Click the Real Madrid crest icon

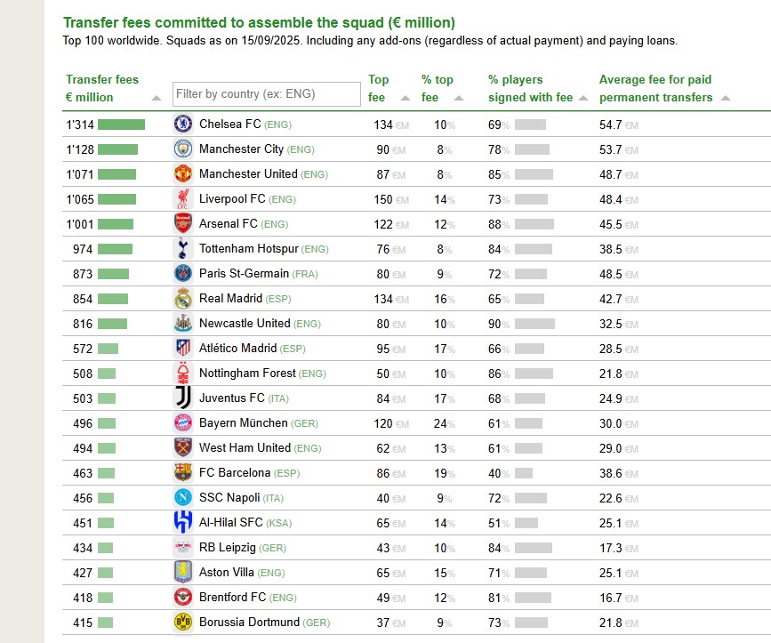point(183,299)
